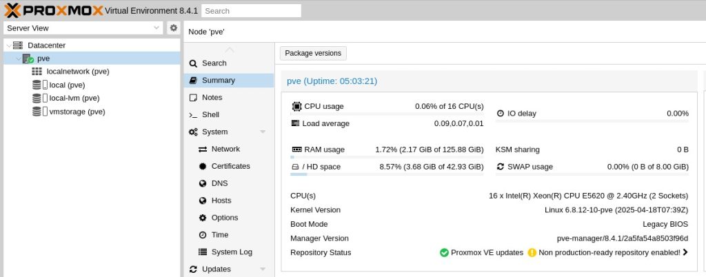This screenshot has width=706, height=277.
Task: Collapse the Datacenter tree node
Action: [8, 45]
